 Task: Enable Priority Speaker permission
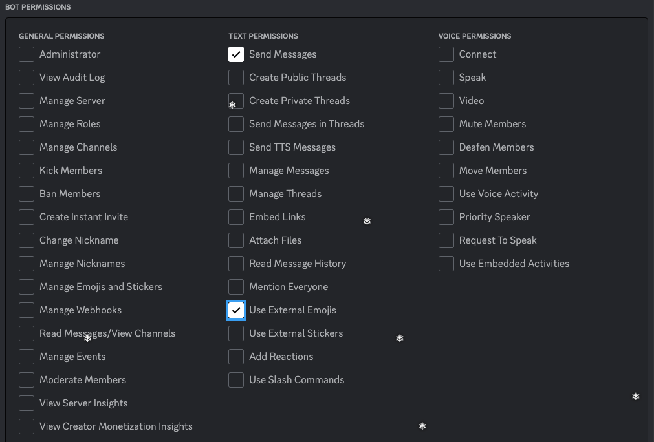pyautogui.click(x=446, y=217)
